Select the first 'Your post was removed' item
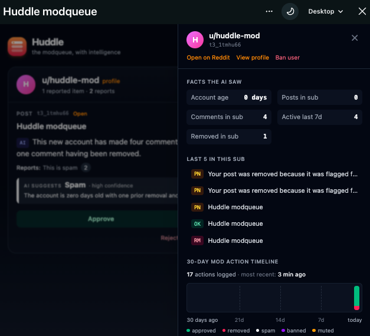Screen dimensions: 370x336 point(274,174)
